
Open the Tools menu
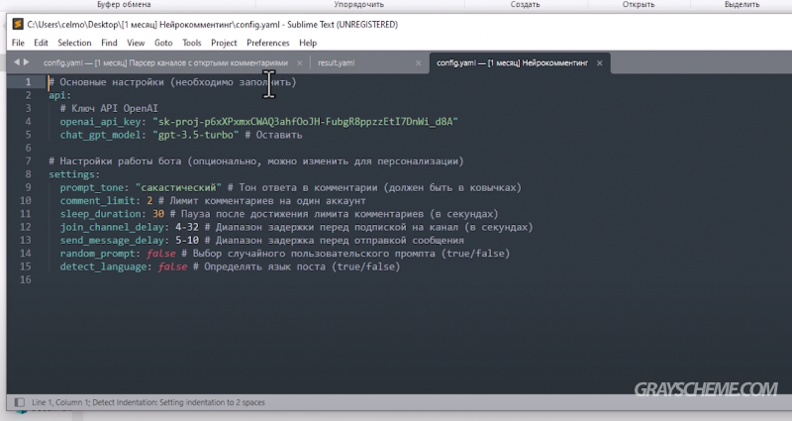pyautogui.click(x=191, y=43)
